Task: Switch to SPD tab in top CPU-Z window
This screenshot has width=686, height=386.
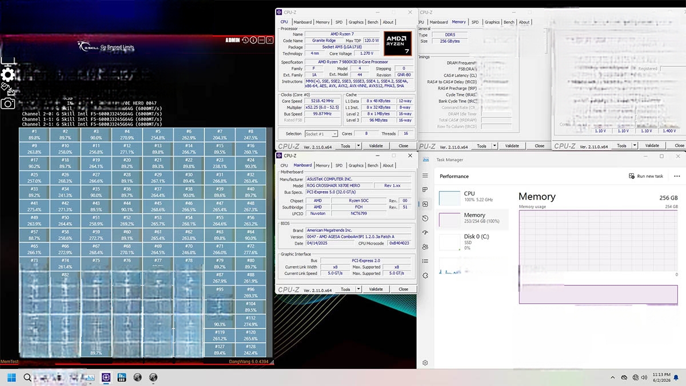Action: tap(338, 22)
